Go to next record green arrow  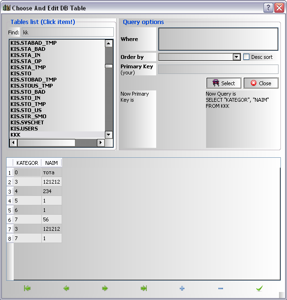point(105,288)
